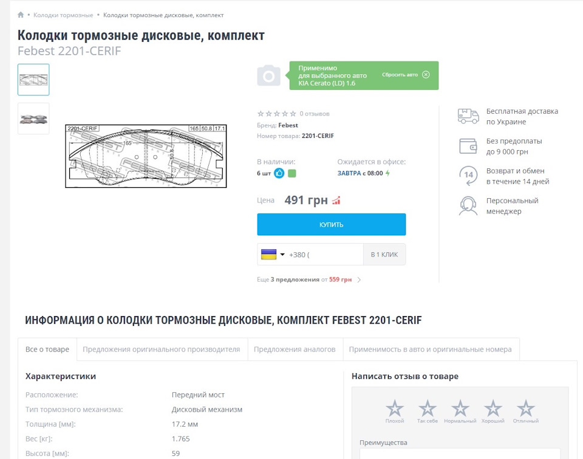Rate the product "Так себе" star
The height and width of the screenshot is (459, 583).
[427, 409]
